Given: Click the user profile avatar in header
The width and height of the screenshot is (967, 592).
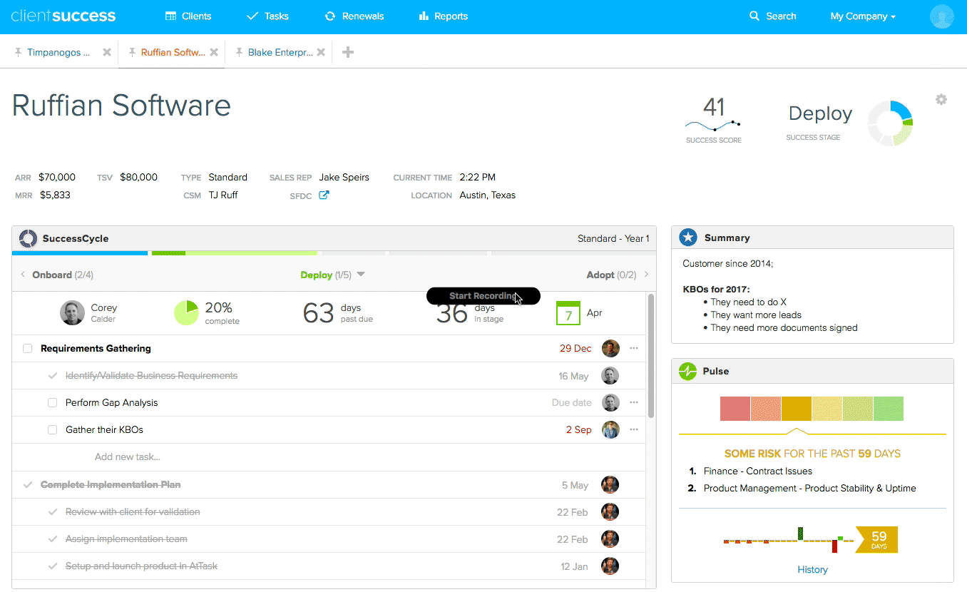Looking at the screenshot, I should (x=941, y=16).
